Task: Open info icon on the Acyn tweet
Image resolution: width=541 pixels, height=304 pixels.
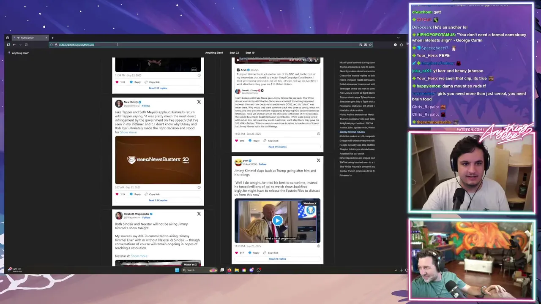Action: pyautogui.click(x=319, y=134)
